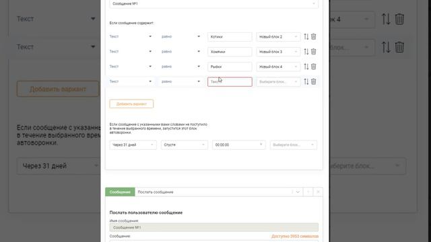Click background reorder arrows in the 'ок 4' row
This screenshot has width=431, height=242.
(386, 19)
